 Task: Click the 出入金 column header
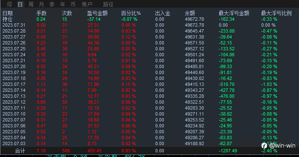pyautogui.click(x=162, y=13)
